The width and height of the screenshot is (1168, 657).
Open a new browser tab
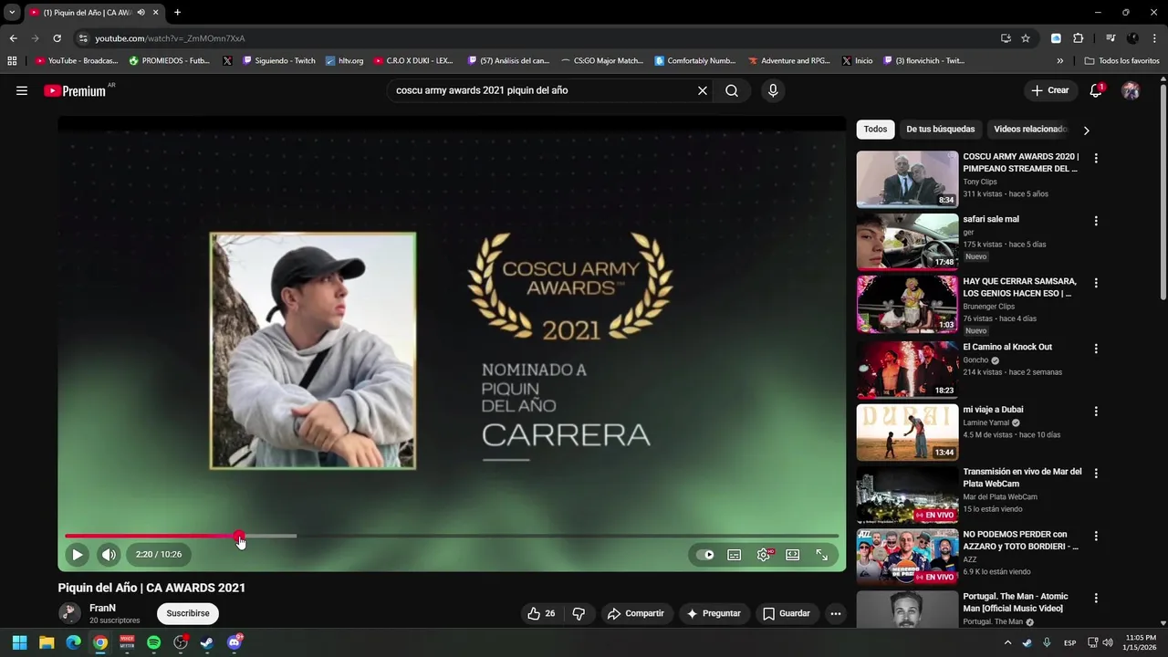[177, 13]
